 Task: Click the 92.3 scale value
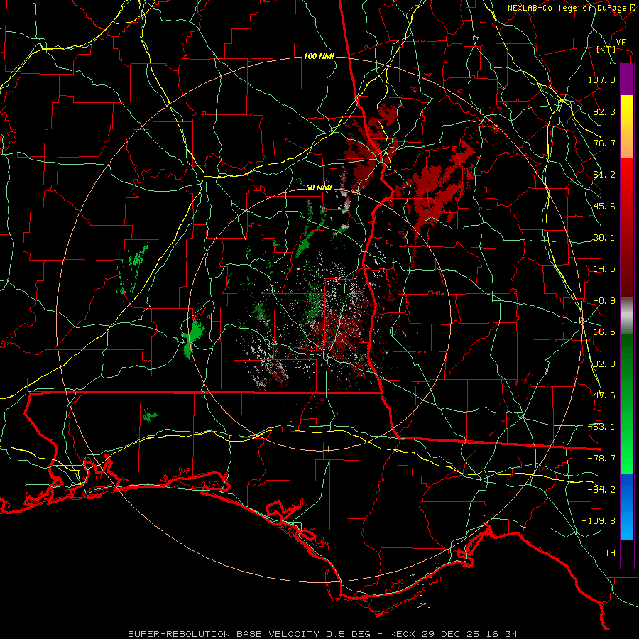(x=604, y=111)
